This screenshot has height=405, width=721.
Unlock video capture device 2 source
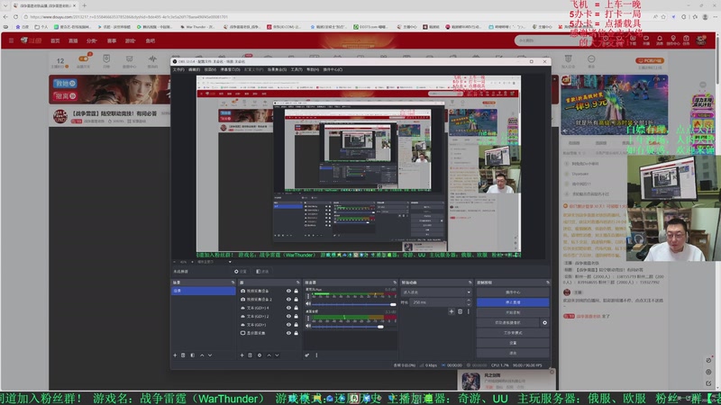click(297, 300)
